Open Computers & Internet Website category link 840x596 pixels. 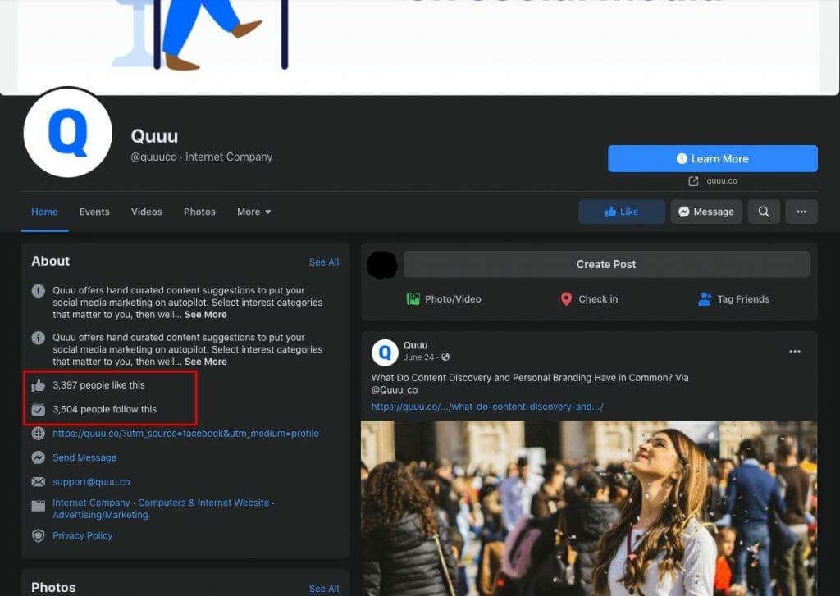click(203, 503)
